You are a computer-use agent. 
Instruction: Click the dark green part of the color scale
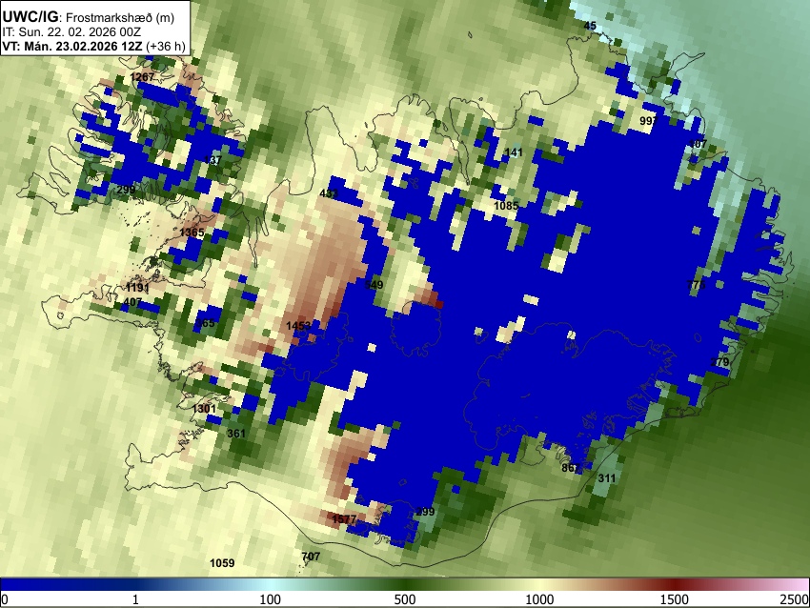pyautogui.click(x=404, y=585)
